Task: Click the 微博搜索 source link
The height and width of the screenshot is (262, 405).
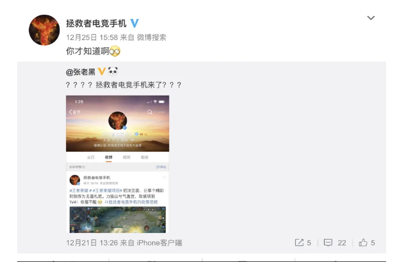Action: point(151,37)
